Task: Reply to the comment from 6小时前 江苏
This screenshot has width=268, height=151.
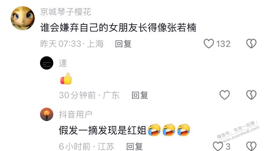Action: coord(134,147)
